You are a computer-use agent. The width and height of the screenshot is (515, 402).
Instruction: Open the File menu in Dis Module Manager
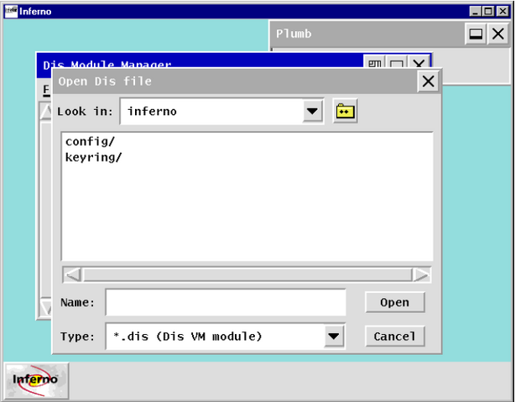pyautogui.click(x=46, y=90)
